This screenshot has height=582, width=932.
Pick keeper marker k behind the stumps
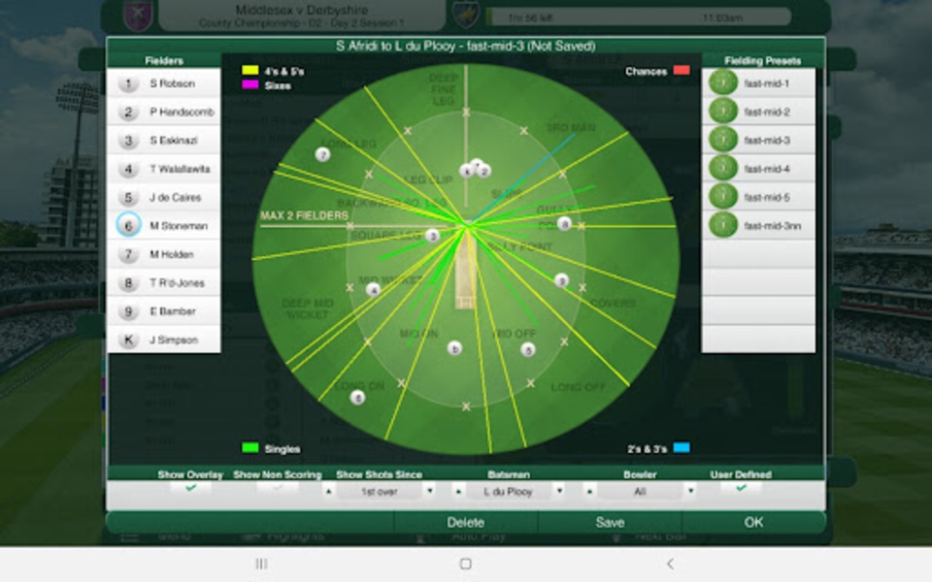pyautogui.click(x=467, y=172)
